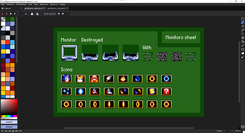
Task: Select the Eyedropper tool
Action: point(243,30)
